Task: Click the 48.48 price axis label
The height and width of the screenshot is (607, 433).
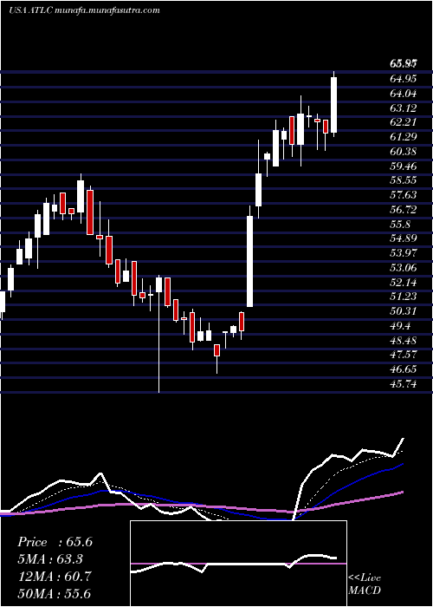Action: pos(403,341)
